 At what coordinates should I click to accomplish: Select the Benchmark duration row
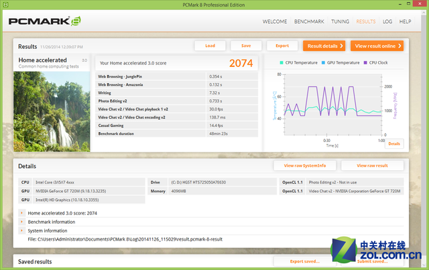pyautogui.click(x=176, y=134)
